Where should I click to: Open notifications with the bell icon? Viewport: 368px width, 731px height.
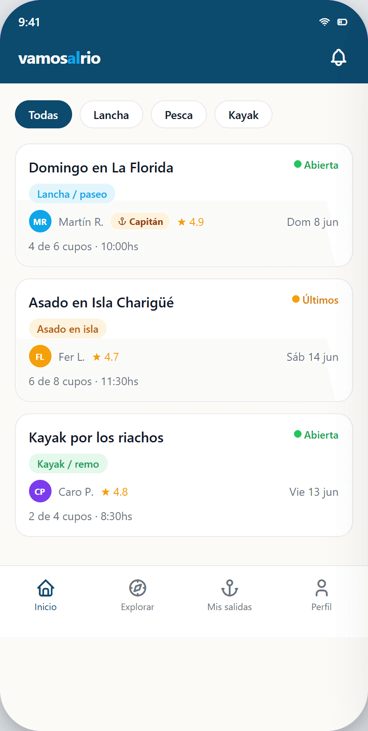339,58
